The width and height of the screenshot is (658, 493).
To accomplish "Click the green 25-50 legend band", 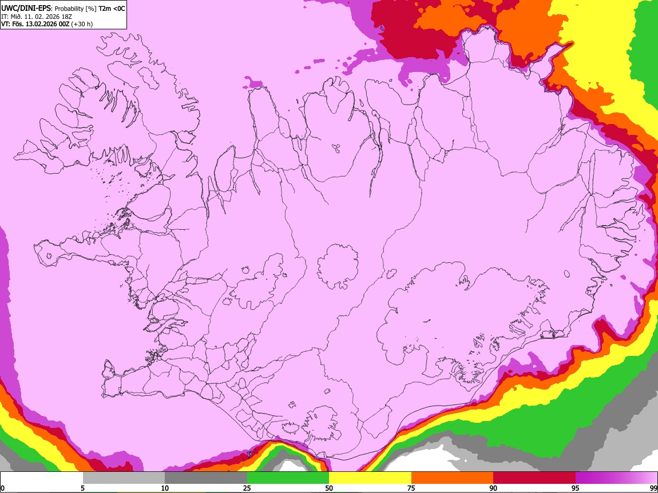I will coord(288,478).
